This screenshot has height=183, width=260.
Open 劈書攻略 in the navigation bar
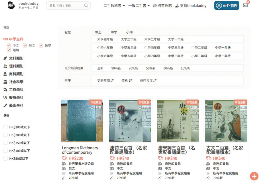(163, 6)
